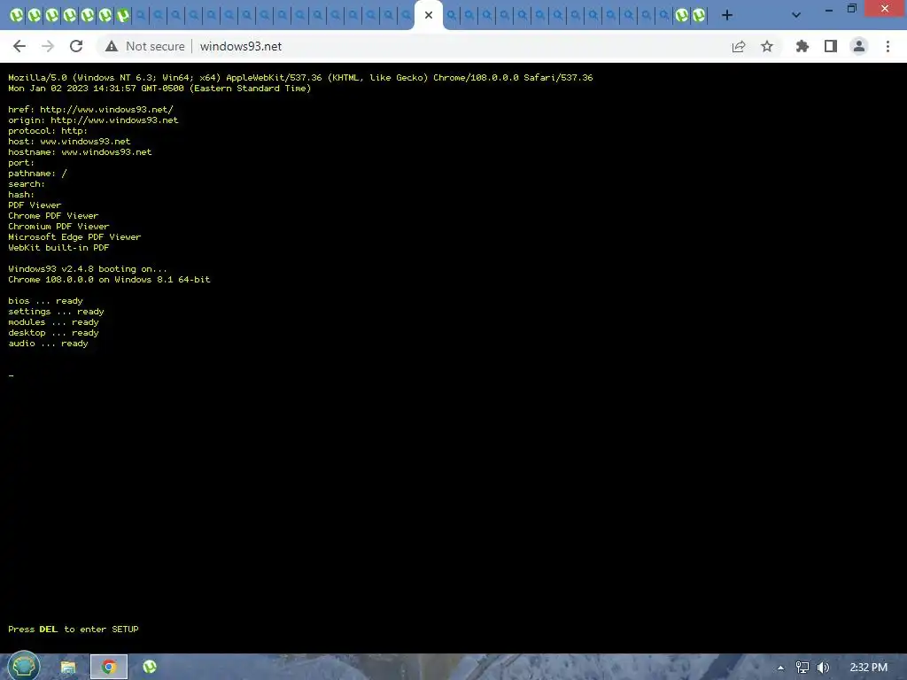907x680 pixels.
Task: Click the 'hash:' line
Action: point(21,195)
